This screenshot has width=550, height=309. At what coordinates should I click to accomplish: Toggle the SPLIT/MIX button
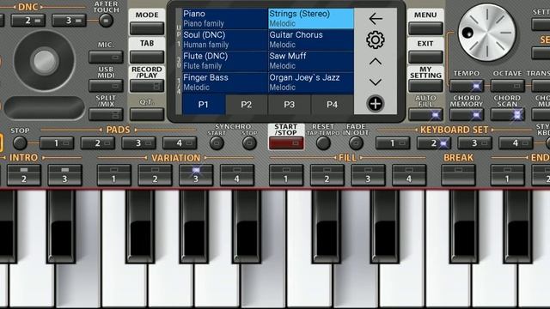tap(106, 114)
